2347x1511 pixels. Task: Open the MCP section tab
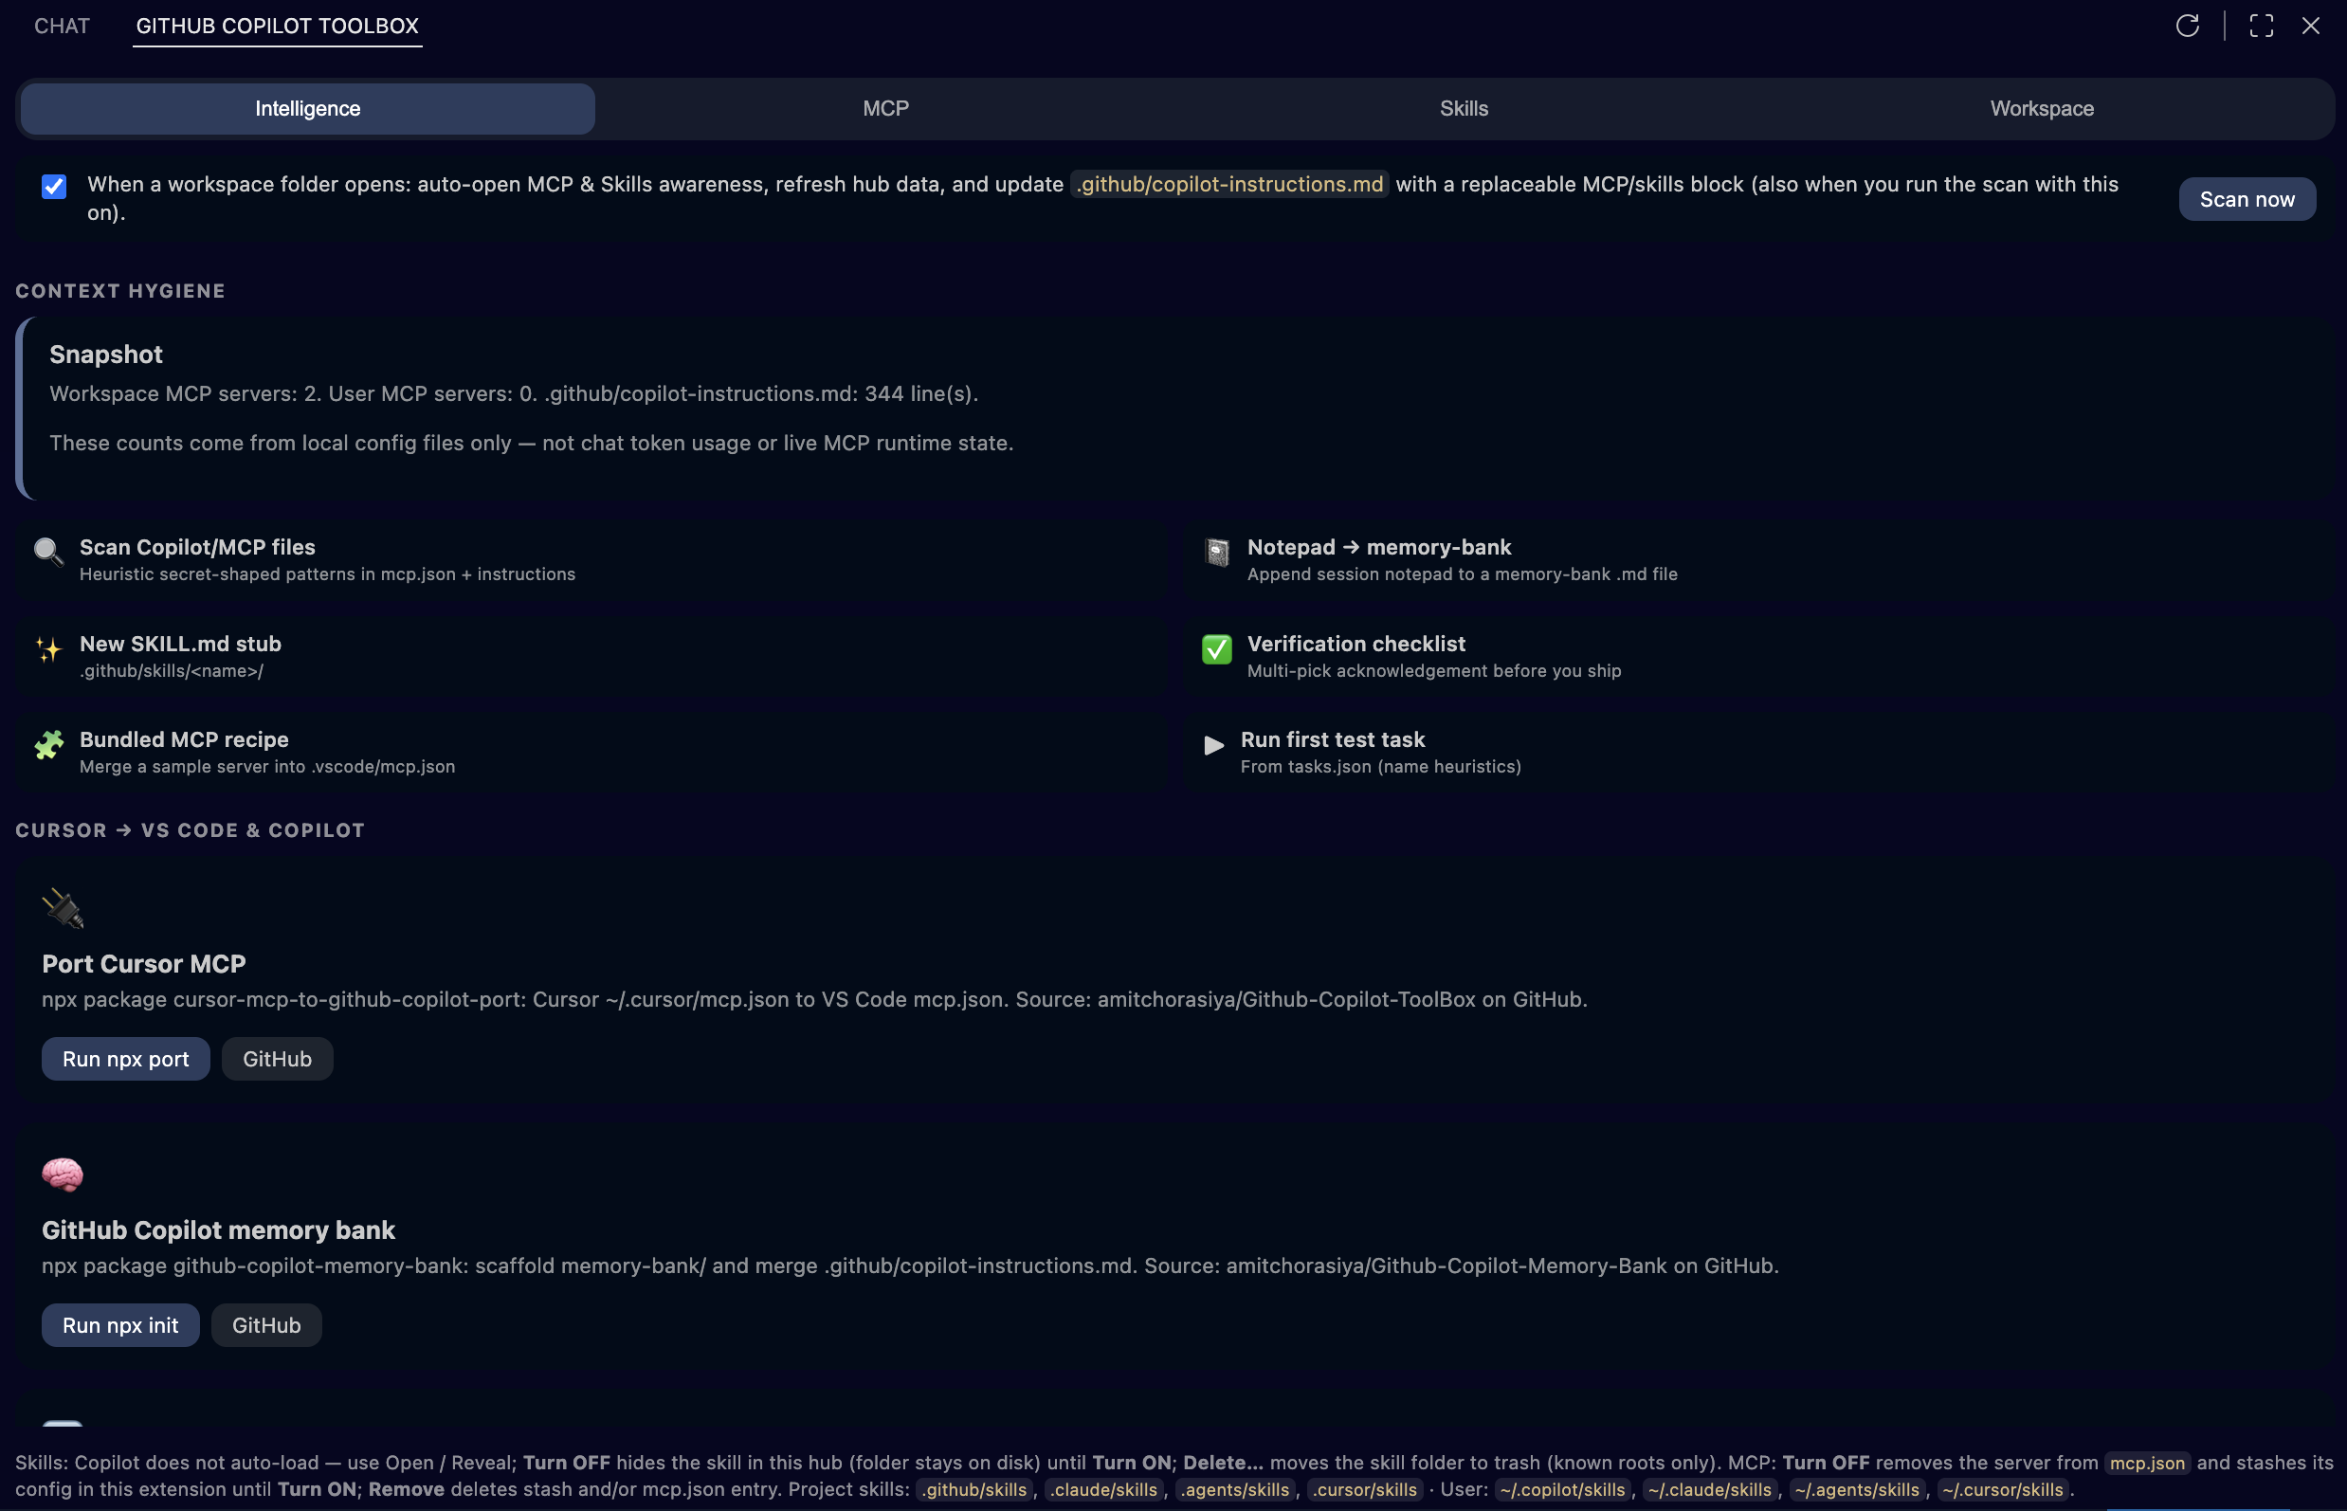tap(885, 108)
